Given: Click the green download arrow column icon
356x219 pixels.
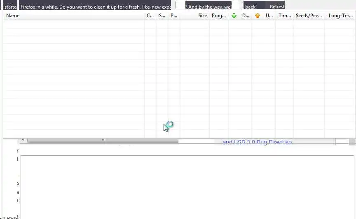Looking at the screenshot, I should point(234,16).
